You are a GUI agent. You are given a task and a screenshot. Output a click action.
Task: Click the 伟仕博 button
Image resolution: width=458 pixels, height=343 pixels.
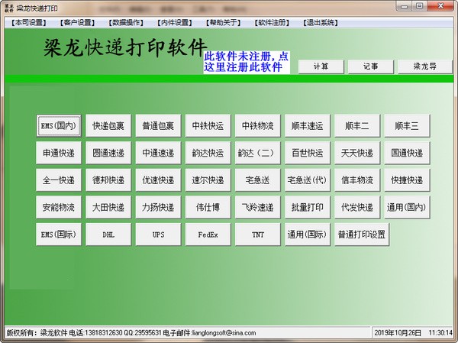click(x=208, y=207)
